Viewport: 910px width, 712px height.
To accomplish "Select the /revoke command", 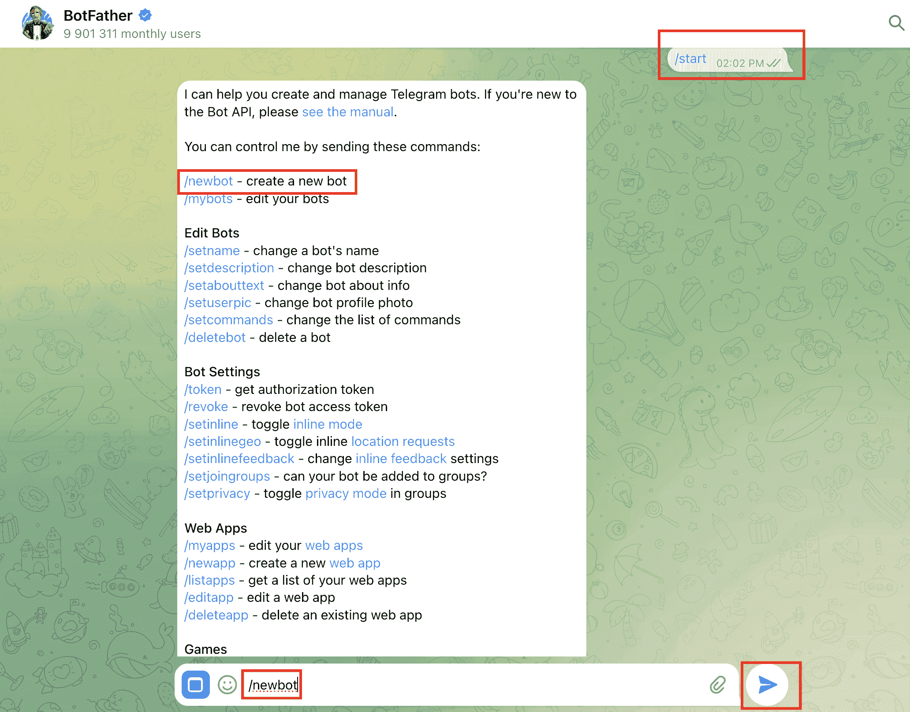I will [x=206, y=407].
